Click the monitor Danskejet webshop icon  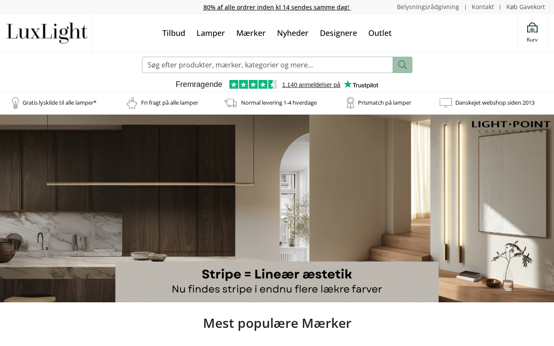pos(446,103)
